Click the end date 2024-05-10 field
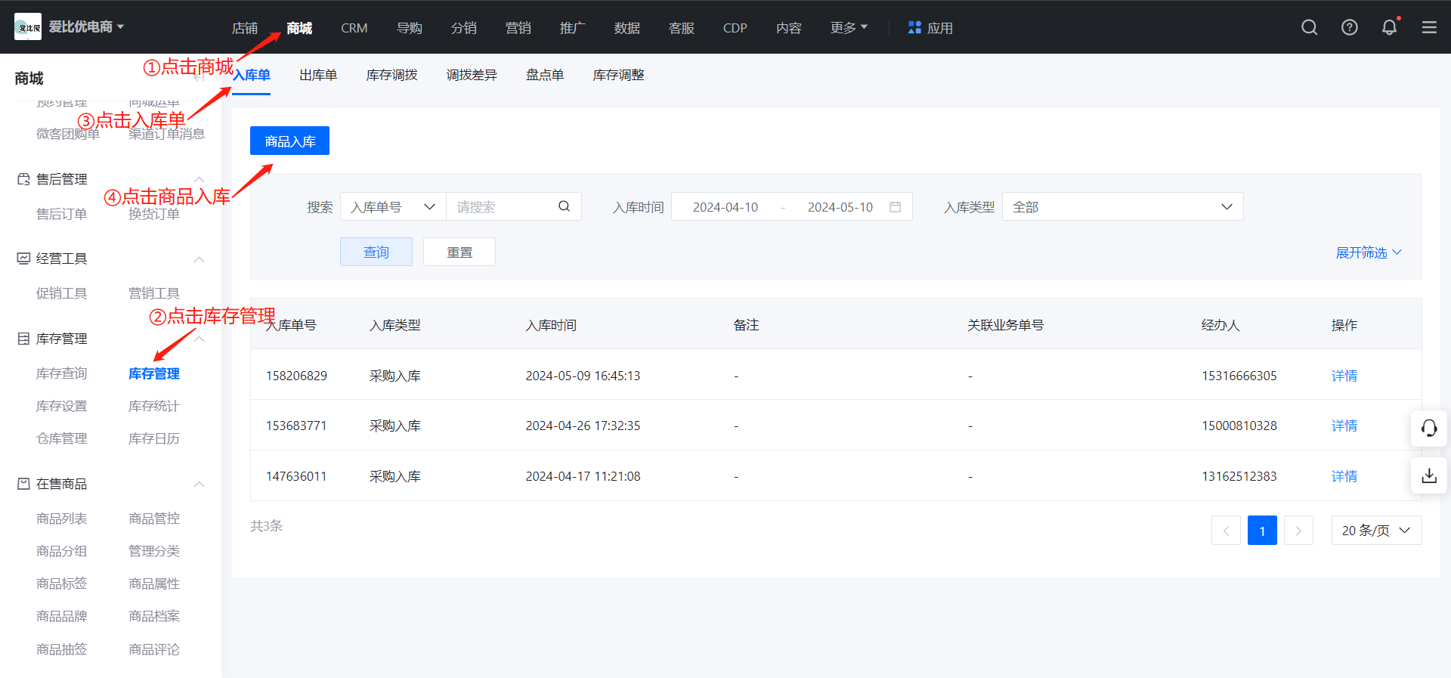Image resolution: width=1451 pixels, height=678 pixels. [840, 207]
